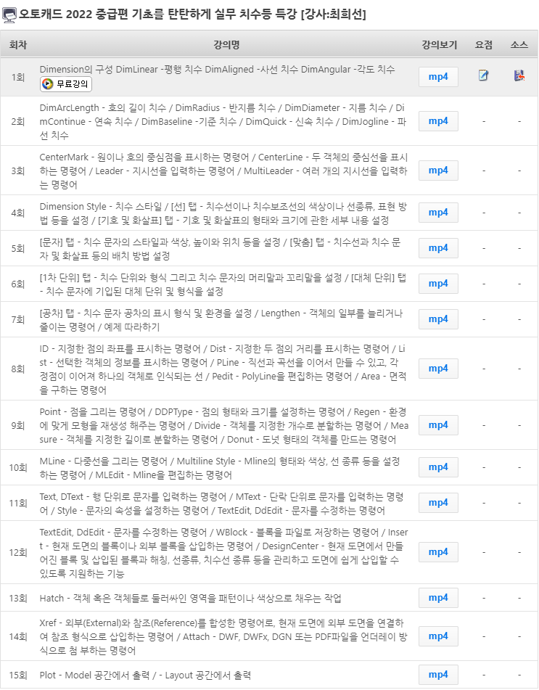Open the mp4 video for lesson 10회
Screen dimensions: 539x690
438,467
